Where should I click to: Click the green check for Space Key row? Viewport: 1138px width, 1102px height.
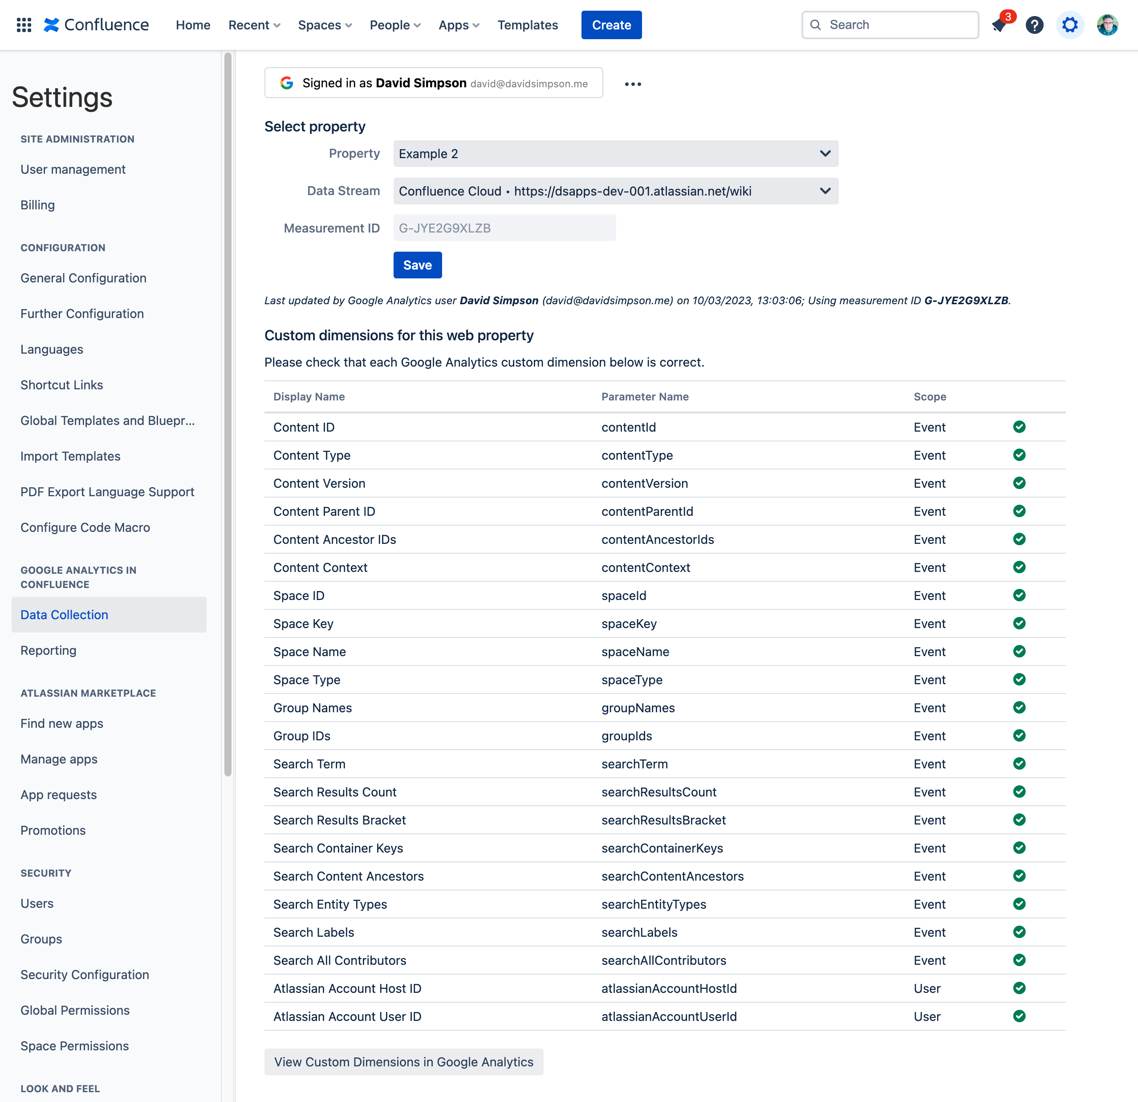(x=1019, y=623)
